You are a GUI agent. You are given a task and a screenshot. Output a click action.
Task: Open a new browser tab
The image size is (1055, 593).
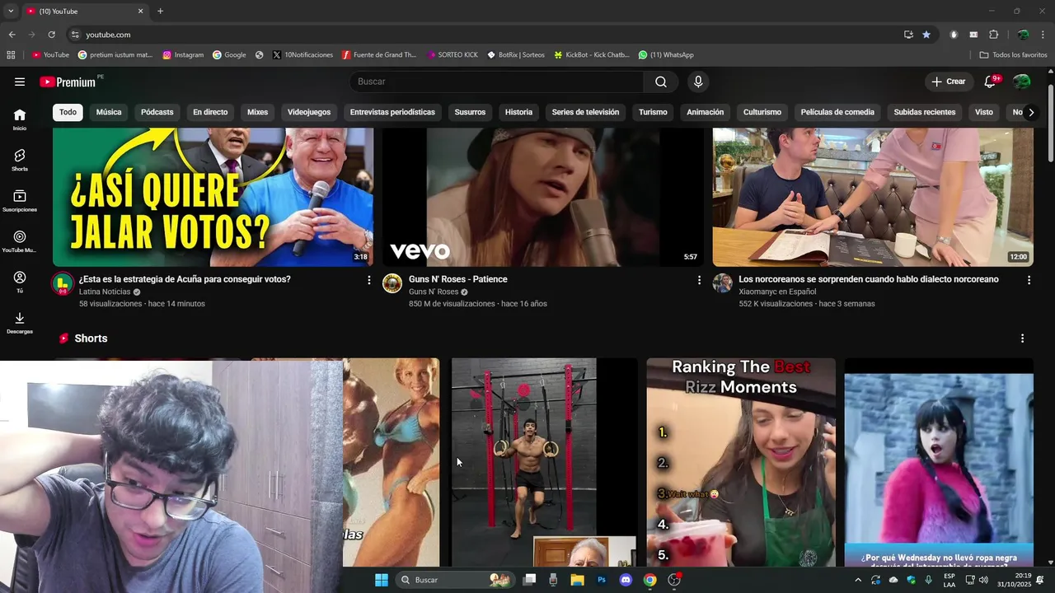[x=160, y=12]
